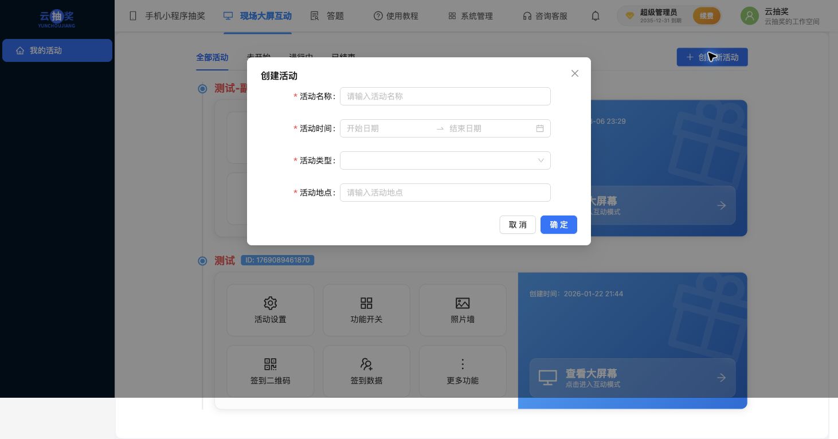This screenshot has height=439, width=838.
Task: Open notifications bell icon
Action: click(x=596, y=16)
